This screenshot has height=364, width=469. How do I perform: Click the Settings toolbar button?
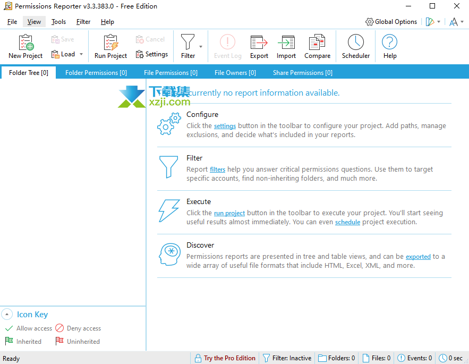point(152,54)
